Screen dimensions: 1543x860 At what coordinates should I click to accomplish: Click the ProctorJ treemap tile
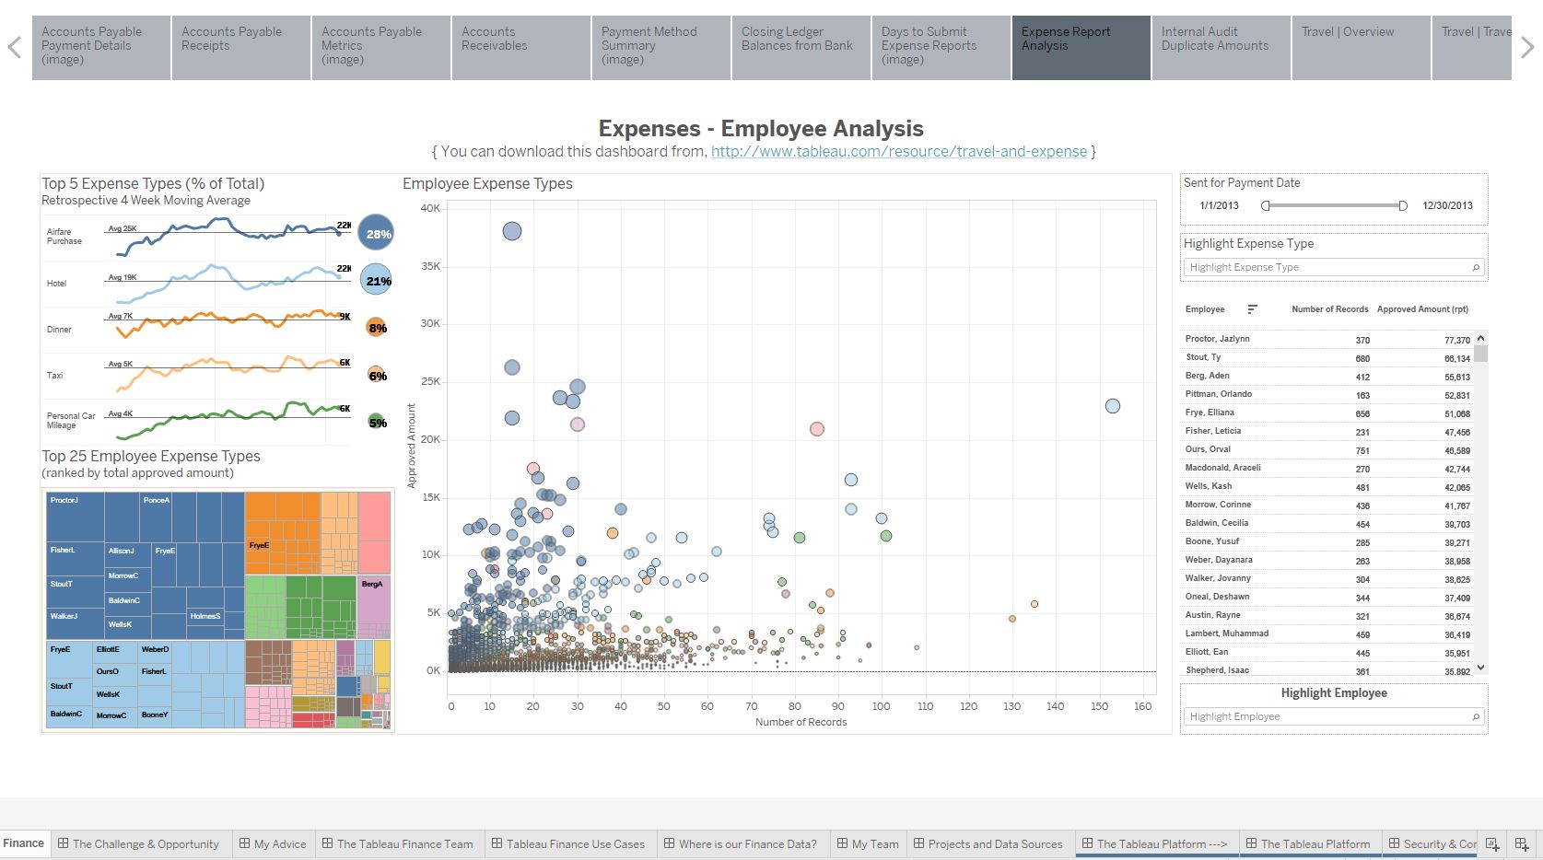point(76,517)
